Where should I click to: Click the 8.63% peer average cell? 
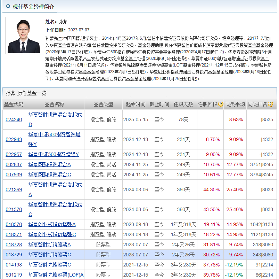(x=236, y=119)
